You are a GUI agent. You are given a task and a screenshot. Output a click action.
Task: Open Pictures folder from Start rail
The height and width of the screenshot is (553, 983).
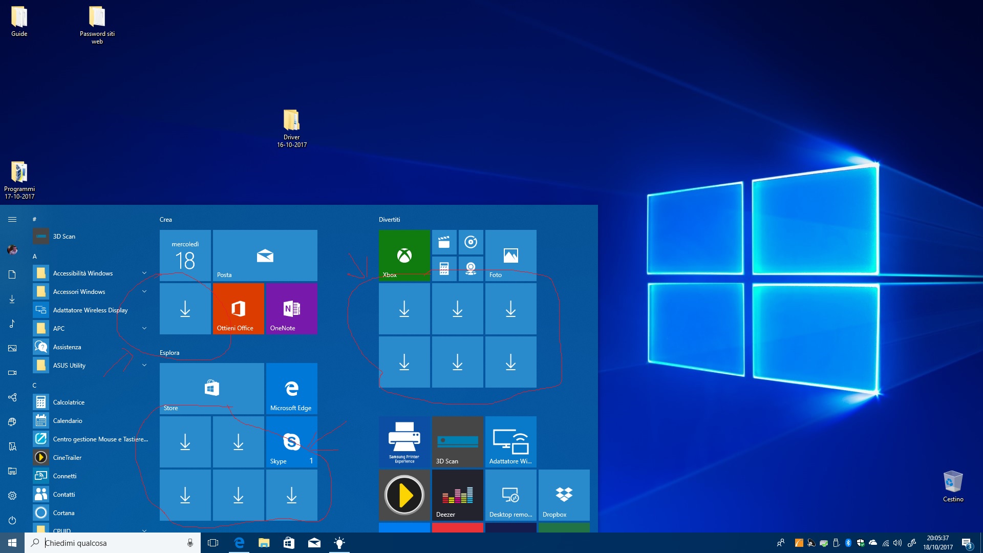(12, 348)
